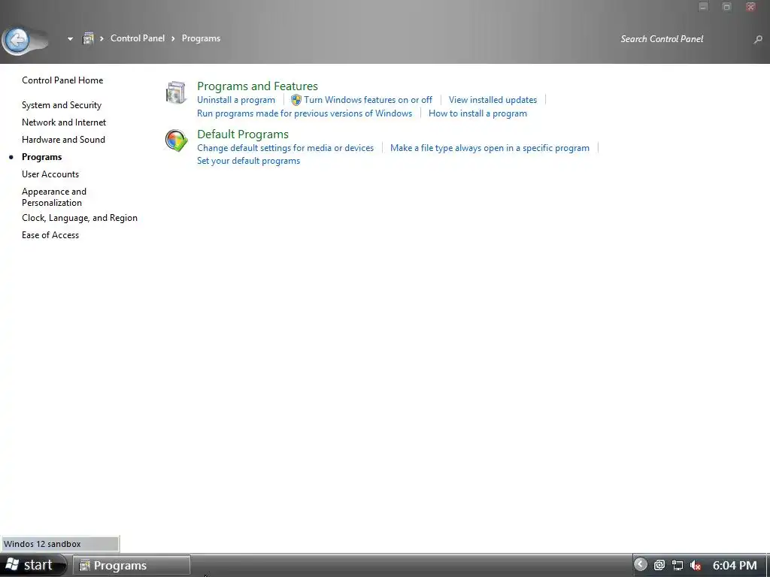Image resolution: width=770 pixels, height=577 pixels.
Task: Click the muted volume tray icon
Action: tap(696, 565)
